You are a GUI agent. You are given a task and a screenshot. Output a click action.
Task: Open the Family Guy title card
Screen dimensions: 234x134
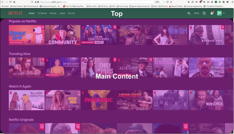point(27,35)
